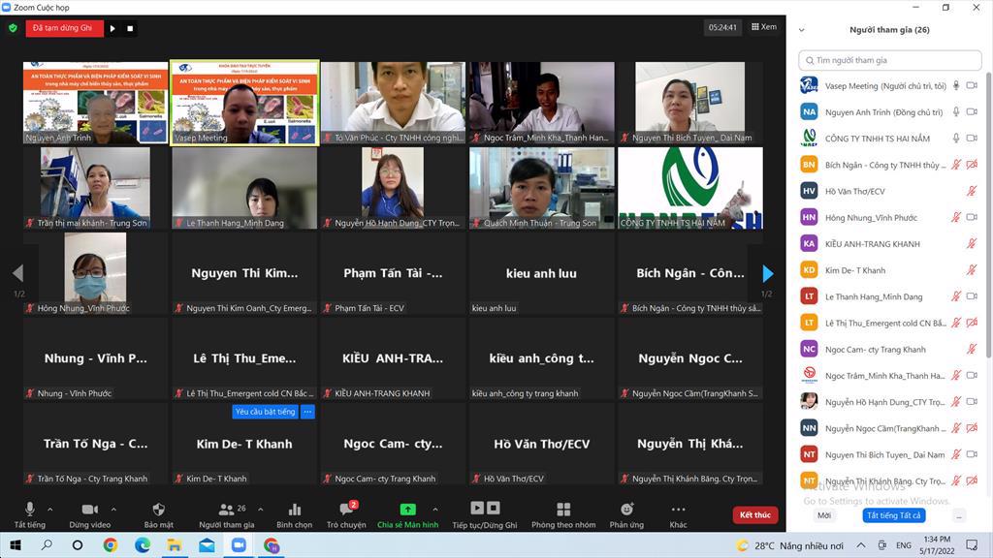Open Phòng theo nhóm breakout rooms
Screen dimensions: 993x558
[563, 510]
